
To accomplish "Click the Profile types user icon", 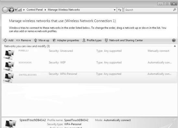I will pos(84,40).
